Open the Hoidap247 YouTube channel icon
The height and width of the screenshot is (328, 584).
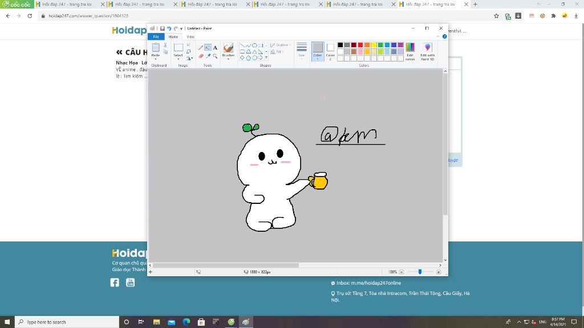pos(131,282)
